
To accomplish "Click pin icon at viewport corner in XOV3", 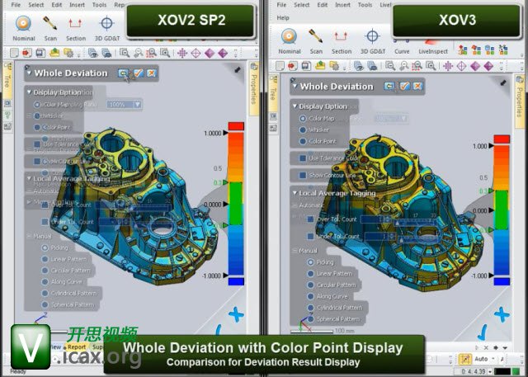I will click(503, 82).
